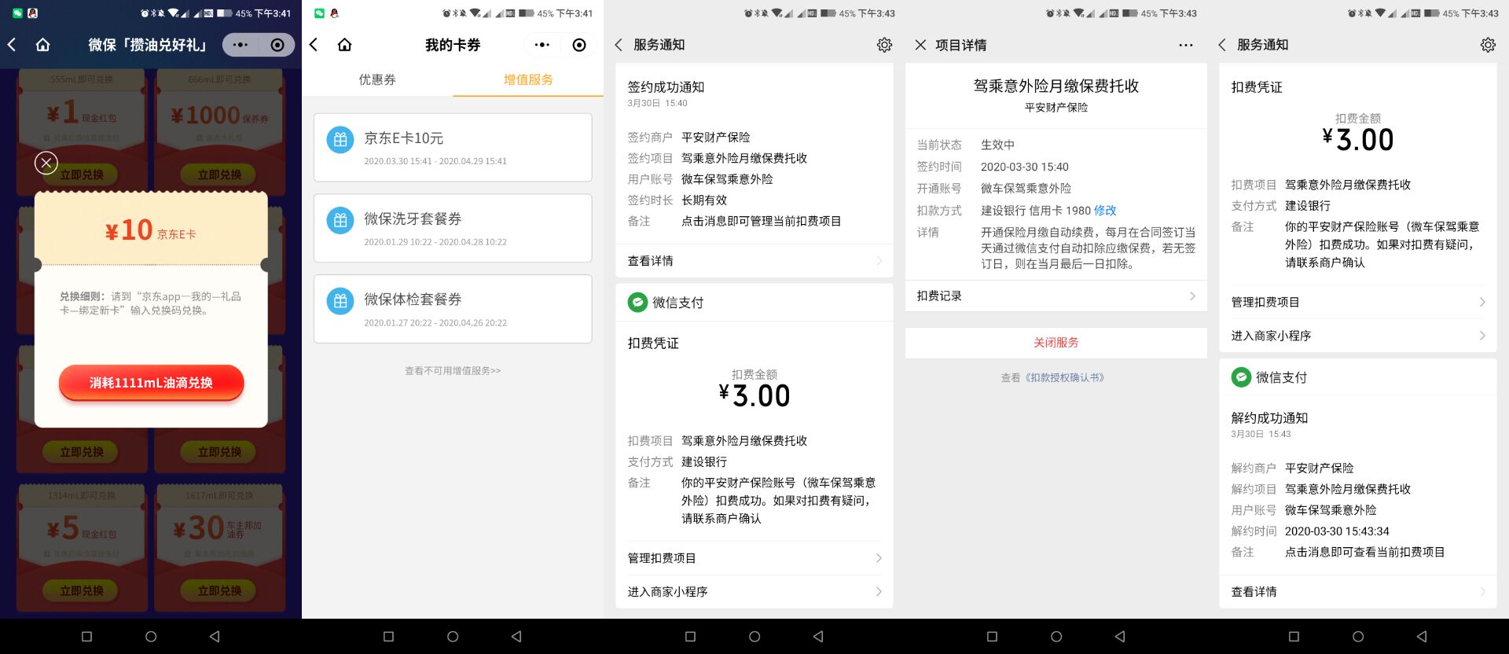Tap 修改 next to 建设银行 信用卡 1980
The height and width of the screenshot is (654, 1509).
[x=1105, y=211]
